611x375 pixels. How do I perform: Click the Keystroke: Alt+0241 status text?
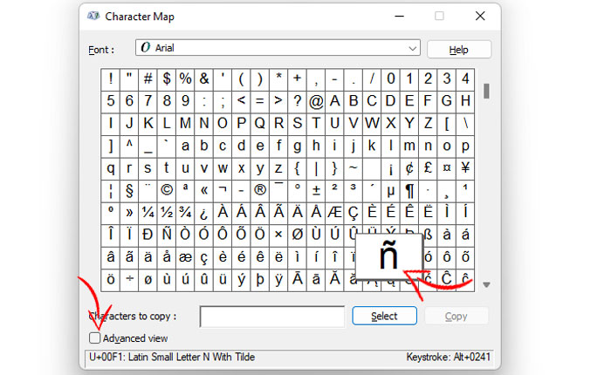coord(448,357)
